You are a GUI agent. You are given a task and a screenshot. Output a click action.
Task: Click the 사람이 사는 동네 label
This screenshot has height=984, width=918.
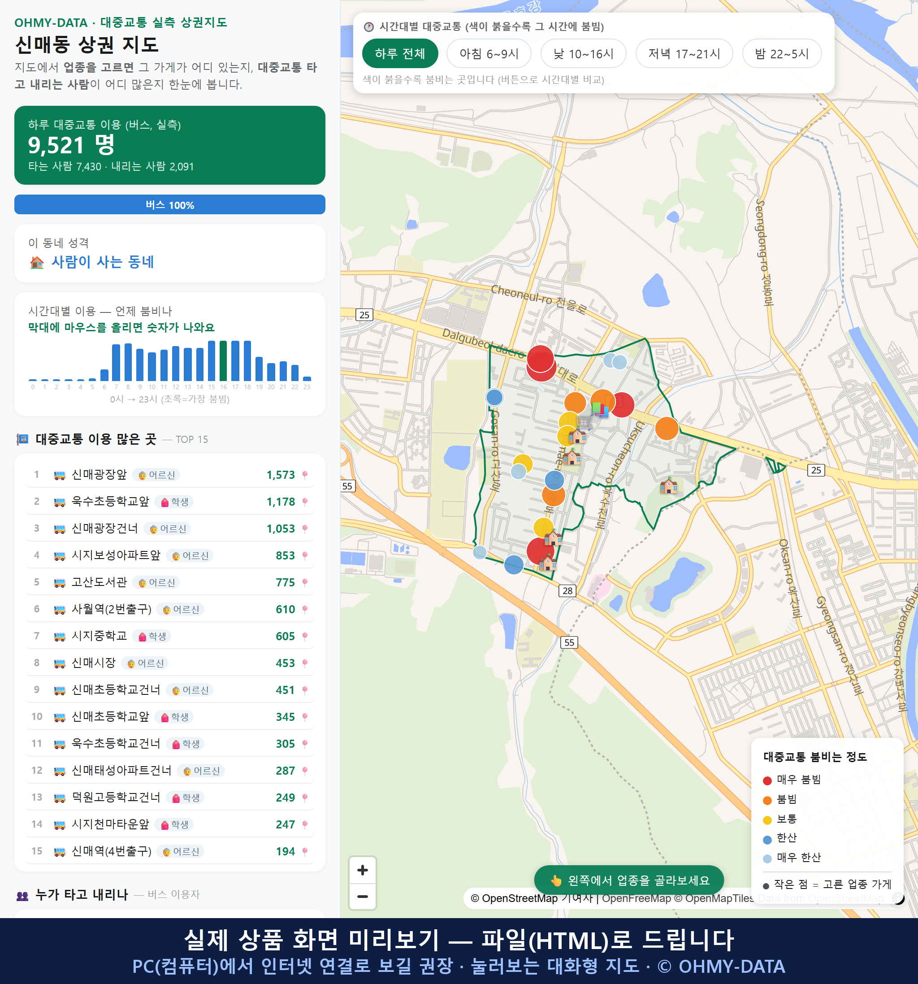pyautogui.click(x=103, y=262)
